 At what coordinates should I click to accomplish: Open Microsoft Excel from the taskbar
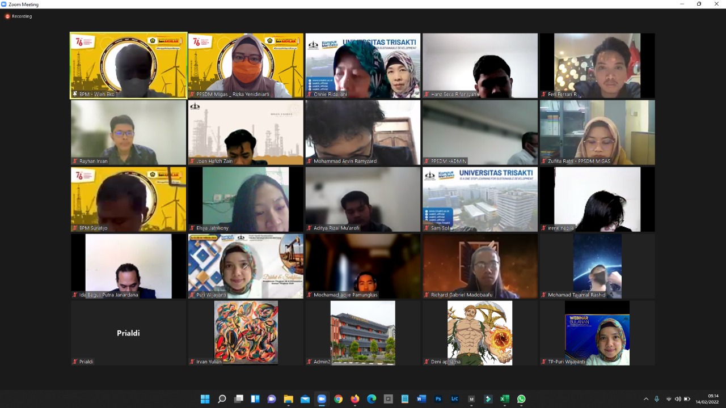504,399
